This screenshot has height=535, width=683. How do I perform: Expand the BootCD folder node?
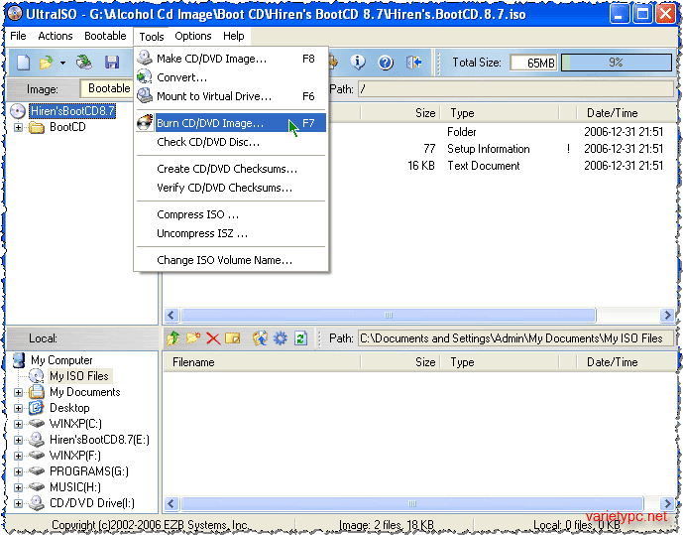click(x=18, y=127)
